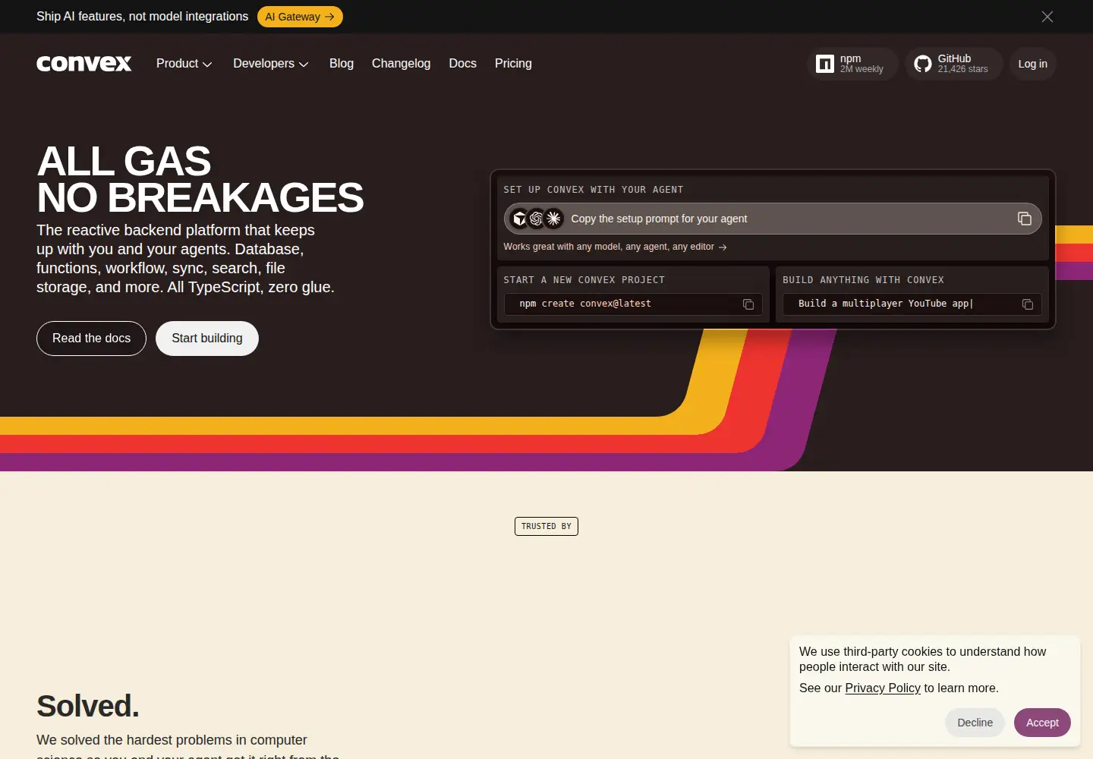Viewport: 1093px width, 759px height.
Task: Expand the Developers dropdown menu
Action: (x=271, y=64)
